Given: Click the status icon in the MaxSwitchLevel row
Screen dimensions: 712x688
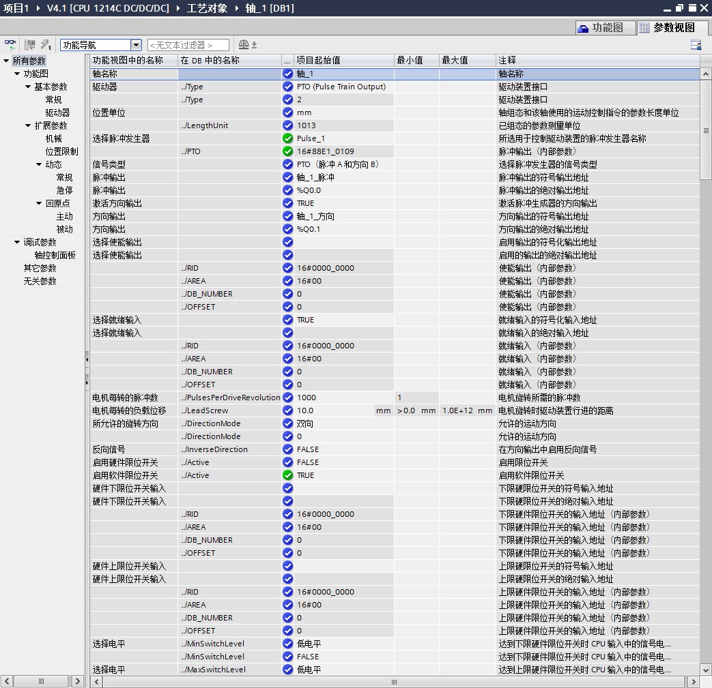Looking at the screenshot, I should 287,670.
